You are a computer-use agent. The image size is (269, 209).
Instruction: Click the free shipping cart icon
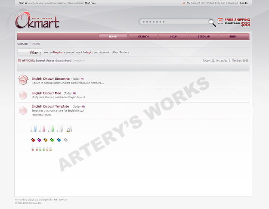click(x=220, y=21)
